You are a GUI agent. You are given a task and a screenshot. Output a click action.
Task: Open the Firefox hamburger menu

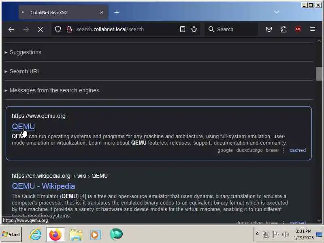point(313,29)
